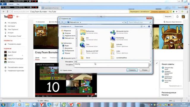Click the YouTube search magnifier button

(101, 17)
